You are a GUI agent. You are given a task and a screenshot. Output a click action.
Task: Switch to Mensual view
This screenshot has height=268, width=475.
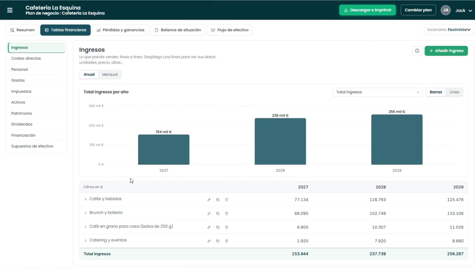pos(110,75)
